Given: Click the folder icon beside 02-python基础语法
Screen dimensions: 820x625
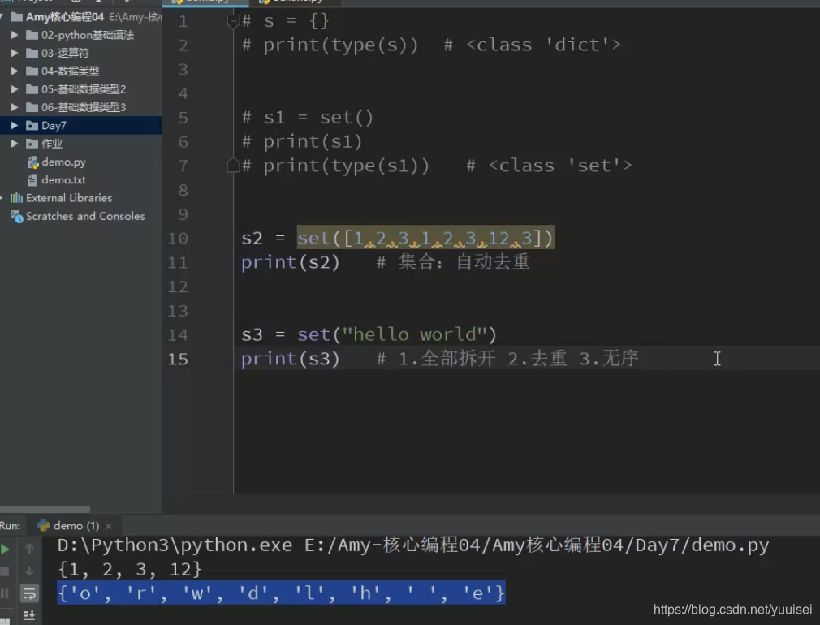Looking at the screenshot, I should point(32,35).
